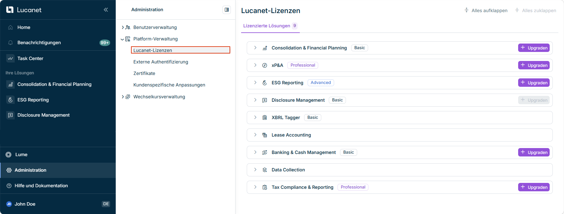Click the Task Center checkmark icon
The width and height of the screenshot is (564, 214).
(10, 58)
